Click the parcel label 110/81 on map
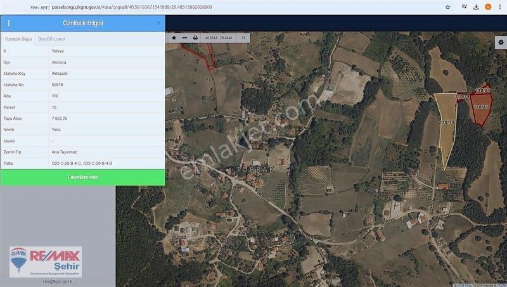This screenshot has height=287, width=507. 483,91
